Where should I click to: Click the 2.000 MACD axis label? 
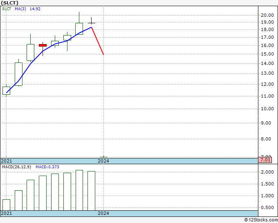coord(267,172)
